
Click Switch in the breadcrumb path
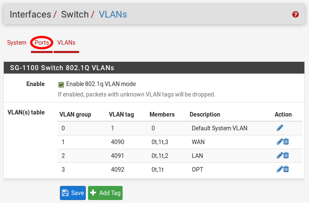coord(75,15)
